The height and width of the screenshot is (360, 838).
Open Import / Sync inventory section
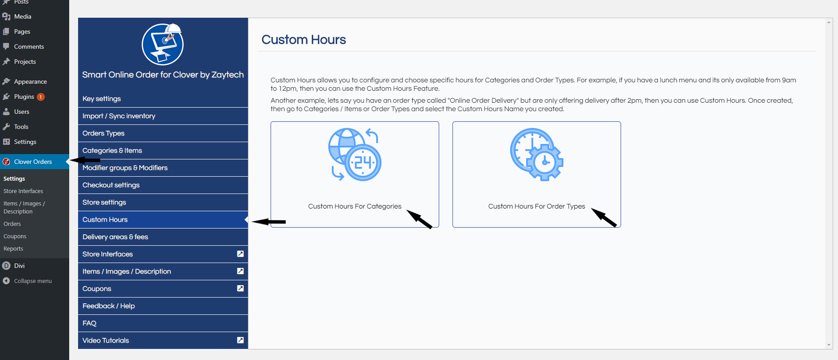[x=163, y=116]
